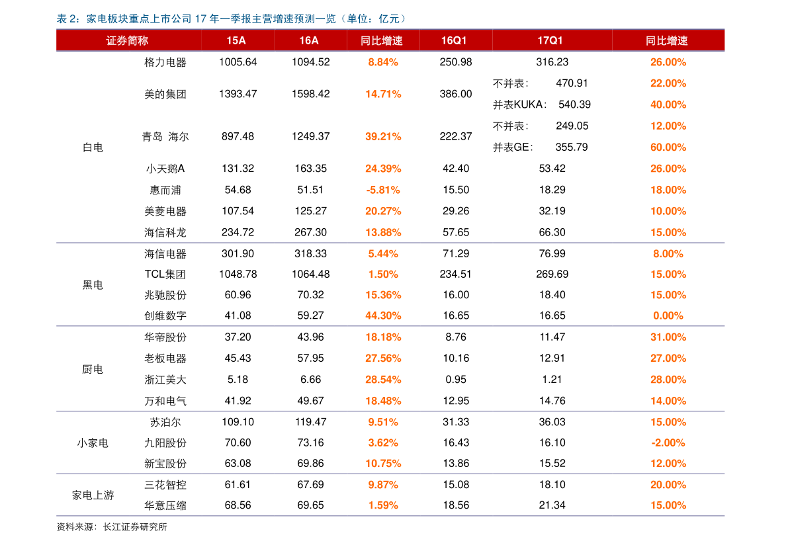Select the 小家电 category label
This screenshot has height=545, width=788.
(x=93, y=444)
